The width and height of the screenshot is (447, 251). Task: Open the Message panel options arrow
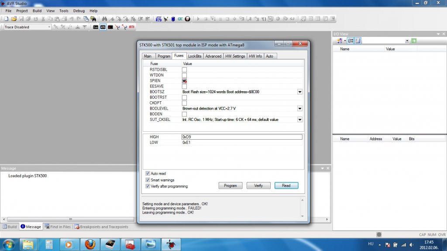[323, 168]
